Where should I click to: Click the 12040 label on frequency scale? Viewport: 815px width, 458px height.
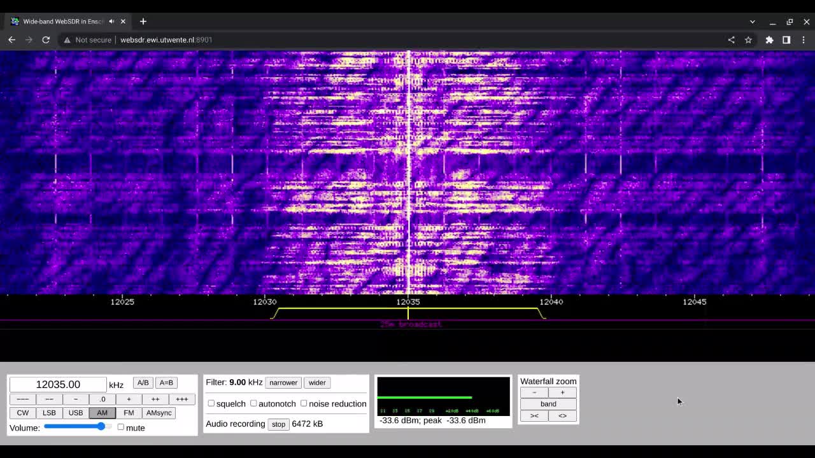[551, 302]
